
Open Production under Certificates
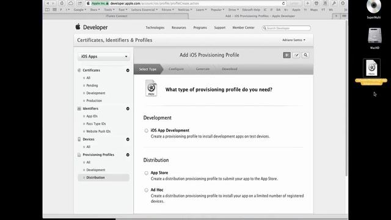pyautogui.click(x=94, y=101)
